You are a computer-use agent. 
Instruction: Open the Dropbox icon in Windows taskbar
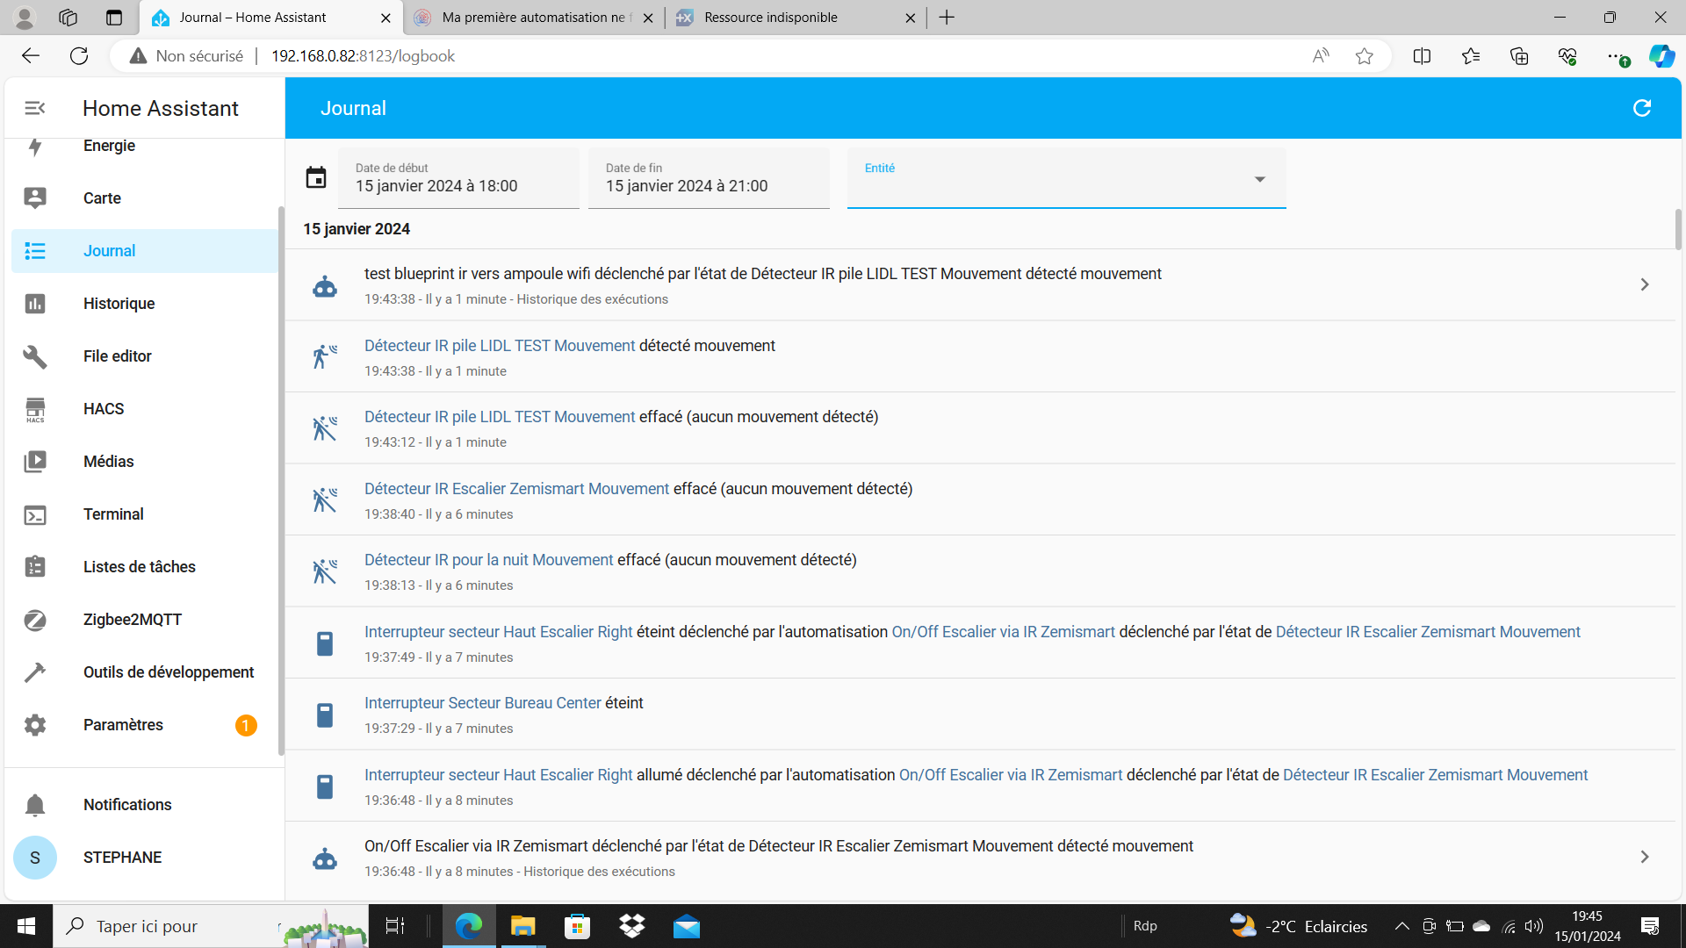click(631, 926)
